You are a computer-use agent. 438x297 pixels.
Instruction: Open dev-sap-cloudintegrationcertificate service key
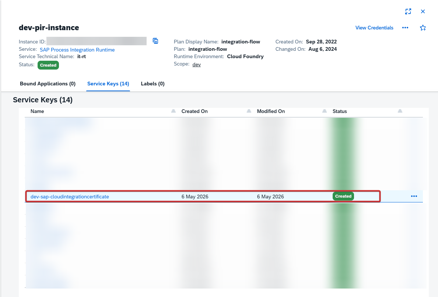pyautogui.click(x=70, y=197)
